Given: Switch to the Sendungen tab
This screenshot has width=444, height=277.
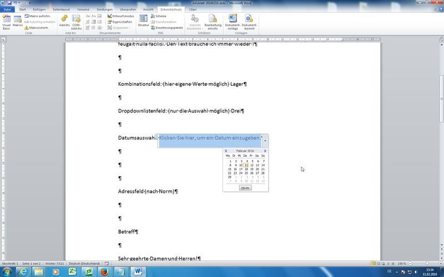Looking at the screenshot, I should click(x=104, y=9).
